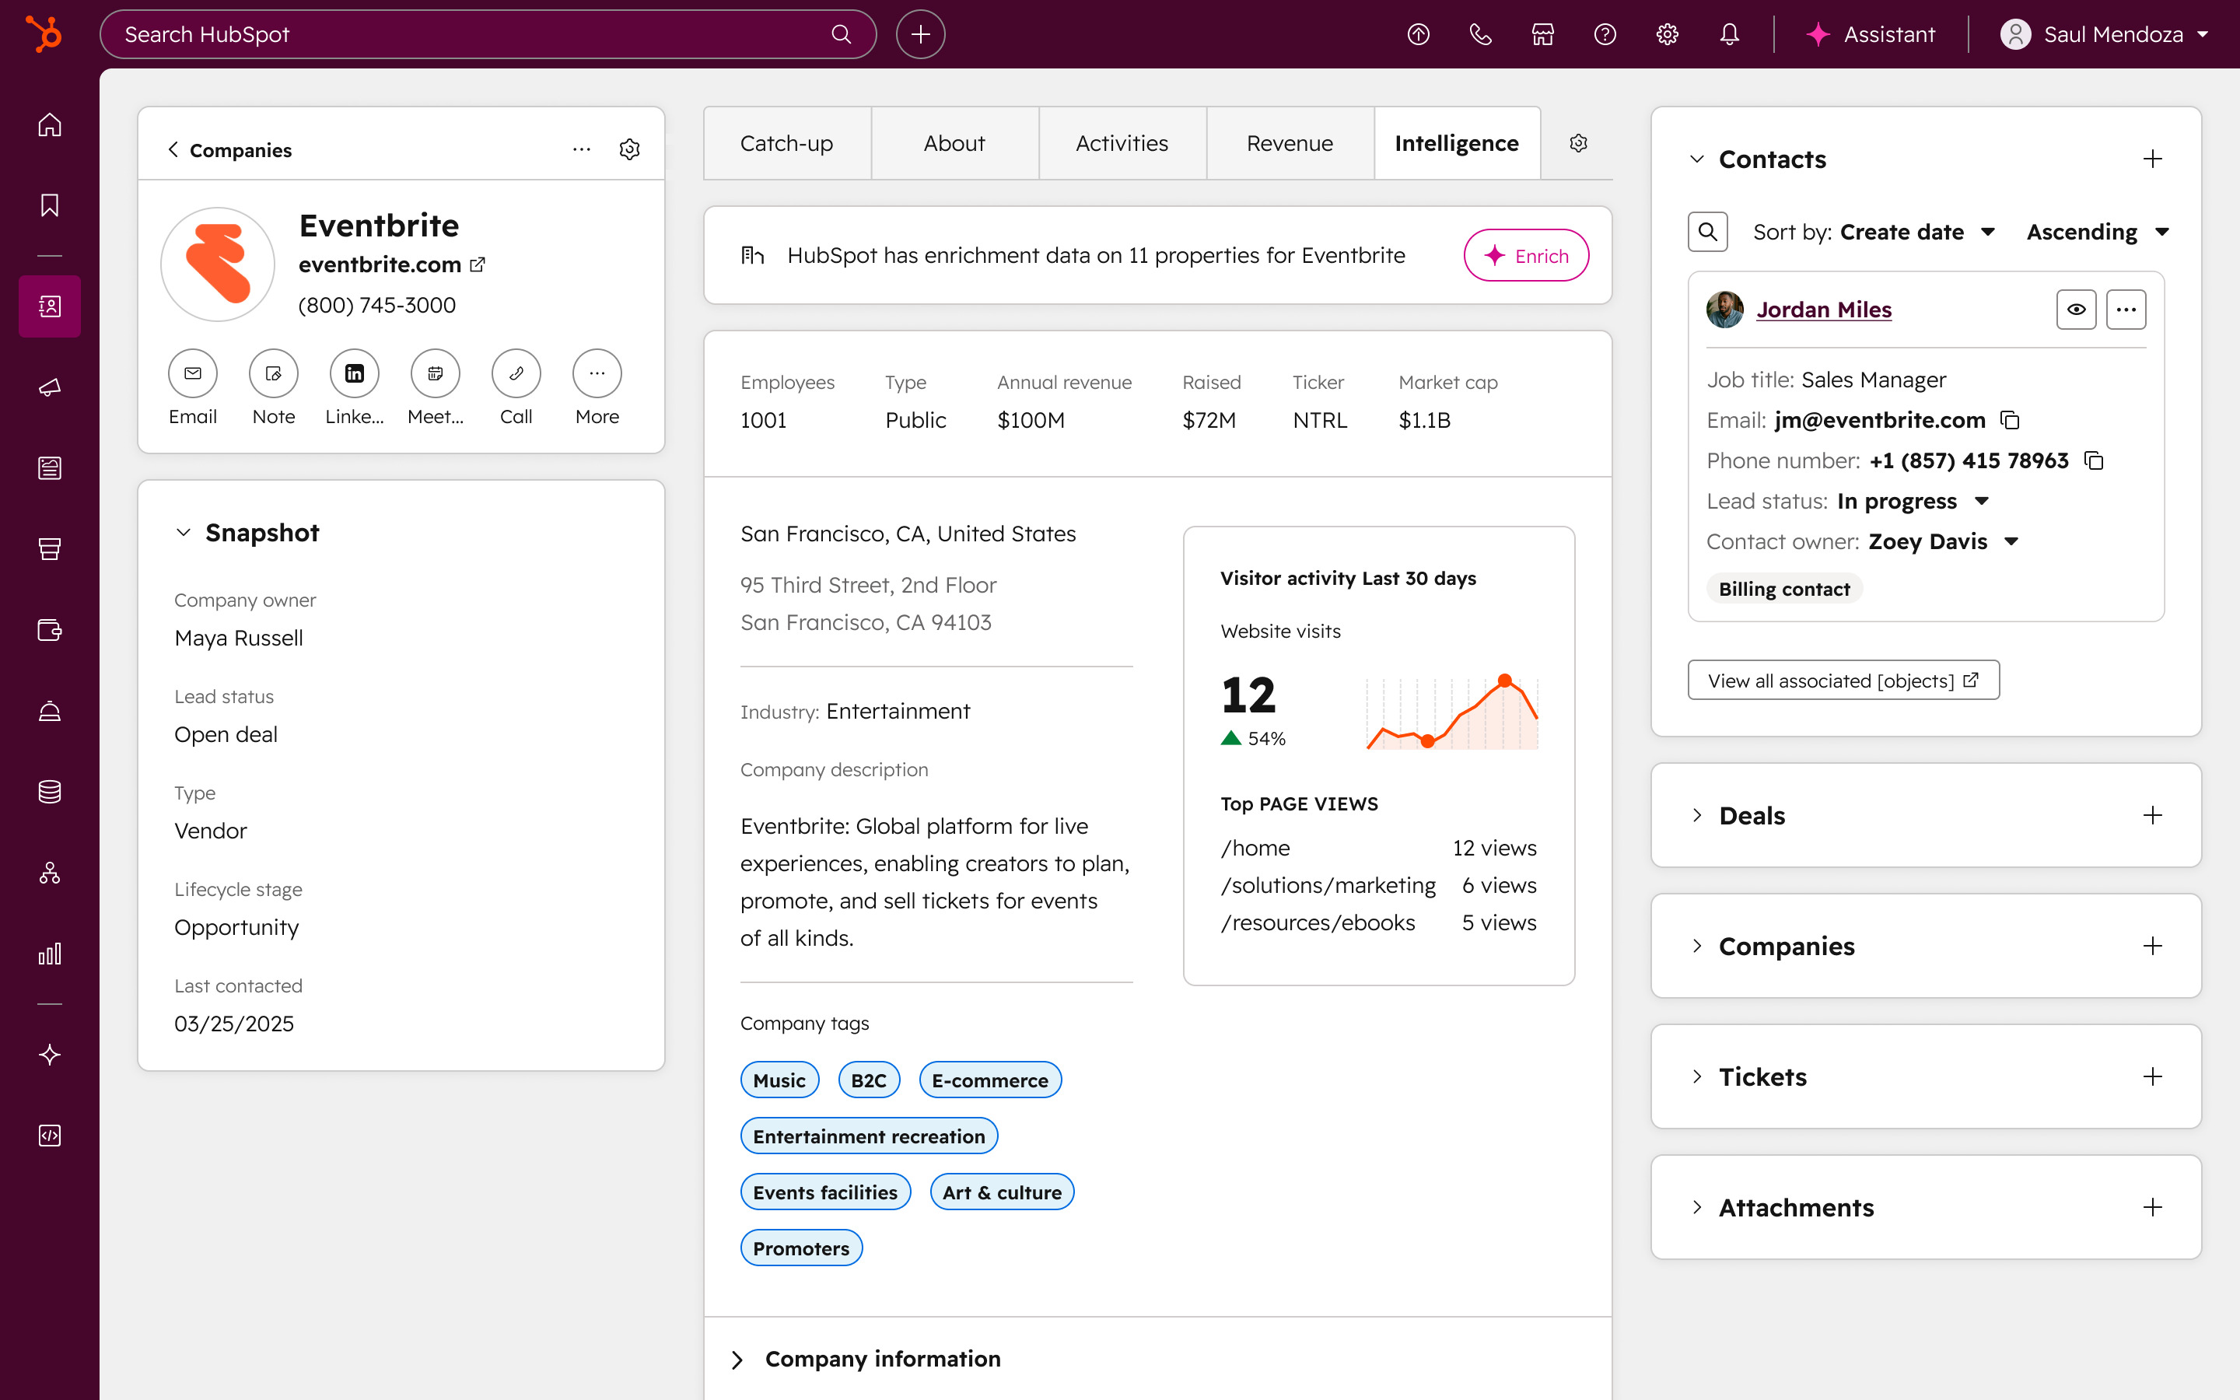
Task: Click the Note action icon
Action: coord(274,373)
